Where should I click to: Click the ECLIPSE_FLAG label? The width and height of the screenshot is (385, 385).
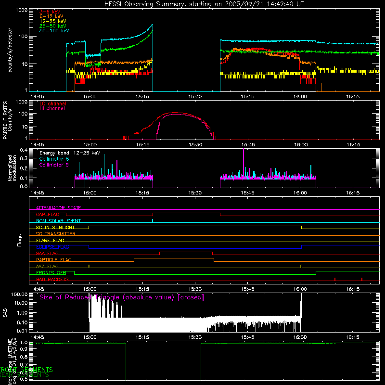pos(52,247)
